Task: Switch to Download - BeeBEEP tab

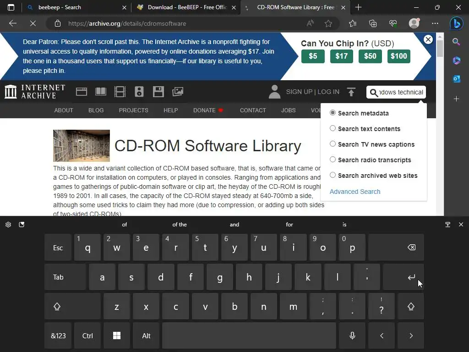Action: 186,7
